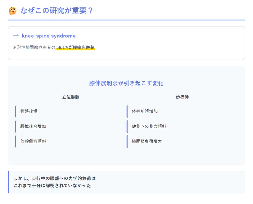253x204 pixels.
Task: Select the title なぜこの研究が重要？
Action: [57, 11]
